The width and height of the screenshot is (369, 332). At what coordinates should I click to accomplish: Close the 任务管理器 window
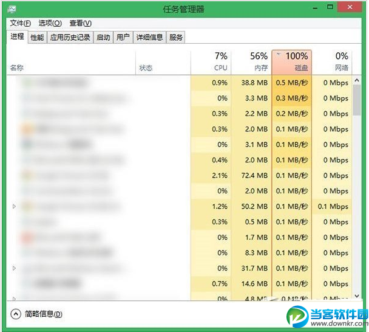click(350, 7)
